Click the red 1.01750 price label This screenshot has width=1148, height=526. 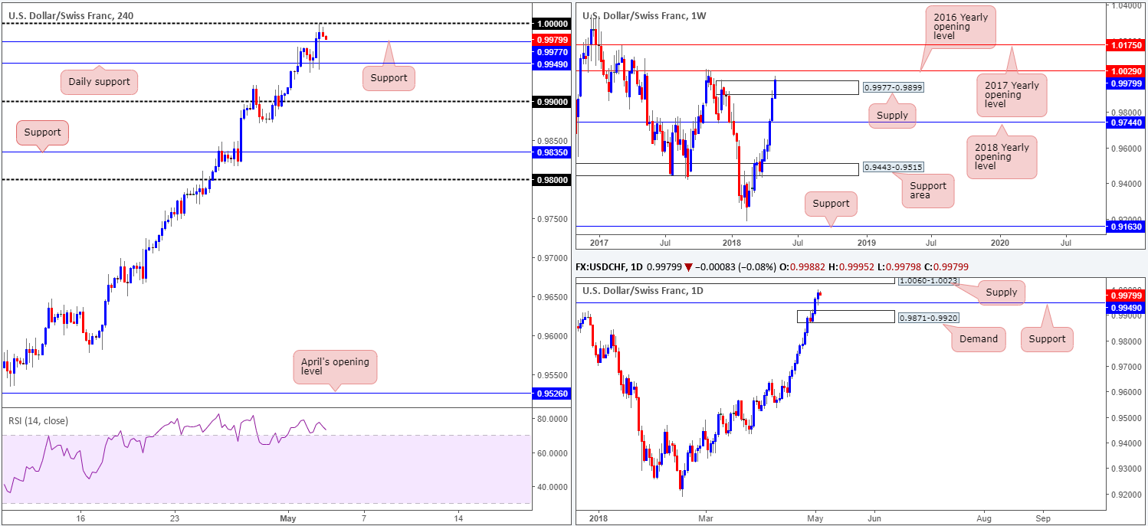[1124, 46]
